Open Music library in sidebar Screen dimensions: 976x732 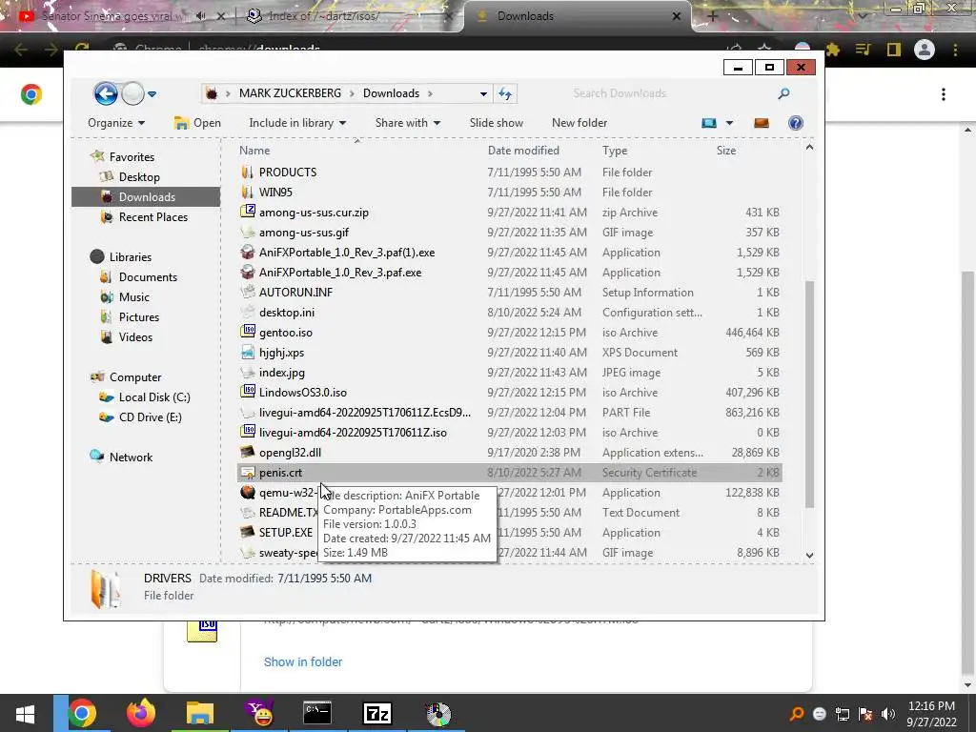tap(133, 297)
